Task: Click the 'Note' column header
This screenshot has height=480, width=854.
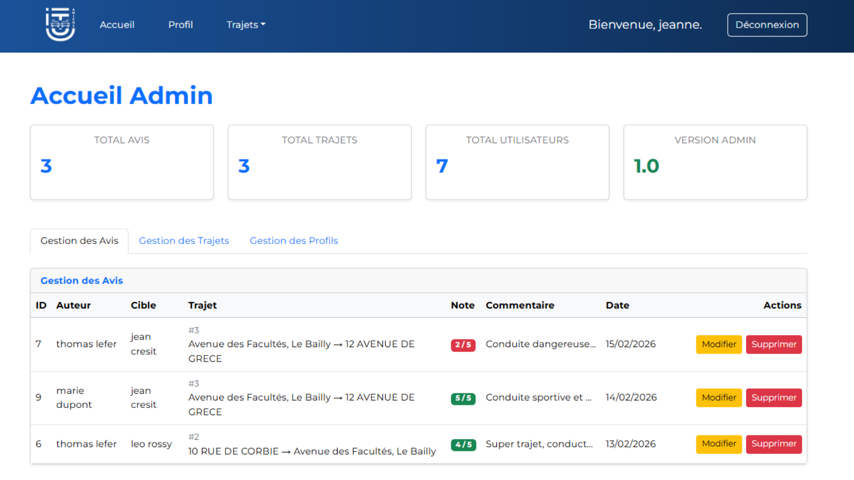Action: tap(463, 305)
